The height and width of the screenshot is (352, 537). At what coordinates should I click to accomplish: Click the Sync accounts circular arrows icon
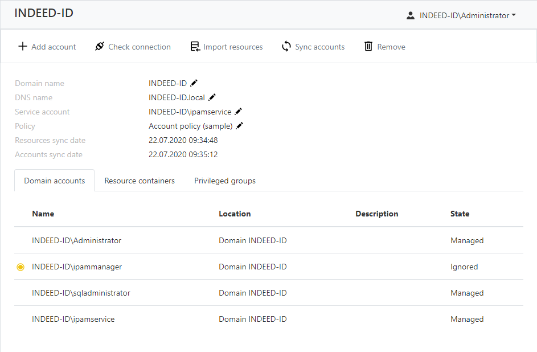[x=286, y=47]
